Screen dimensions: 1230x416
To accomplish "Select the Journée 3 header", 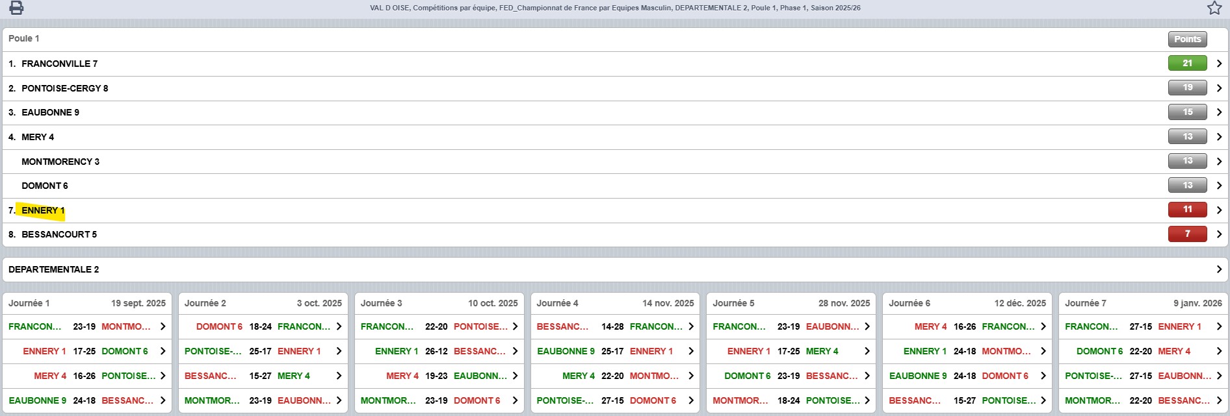I will click(382, 303).
